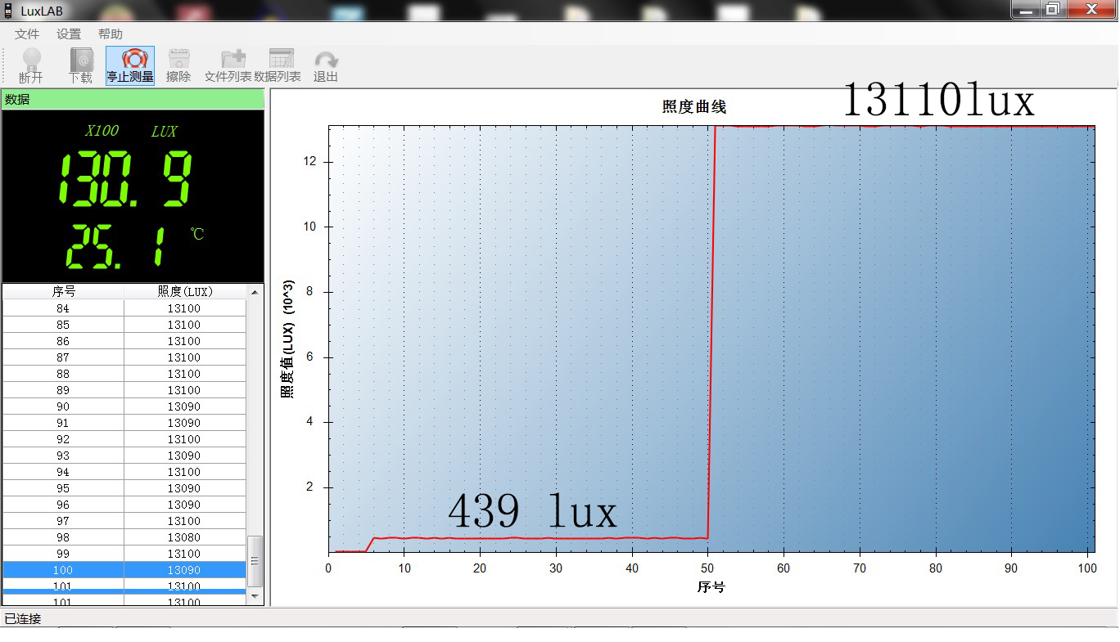Select row with 序号 97
This screenshot has width=1120, height=642.
(x=124, y=521)
